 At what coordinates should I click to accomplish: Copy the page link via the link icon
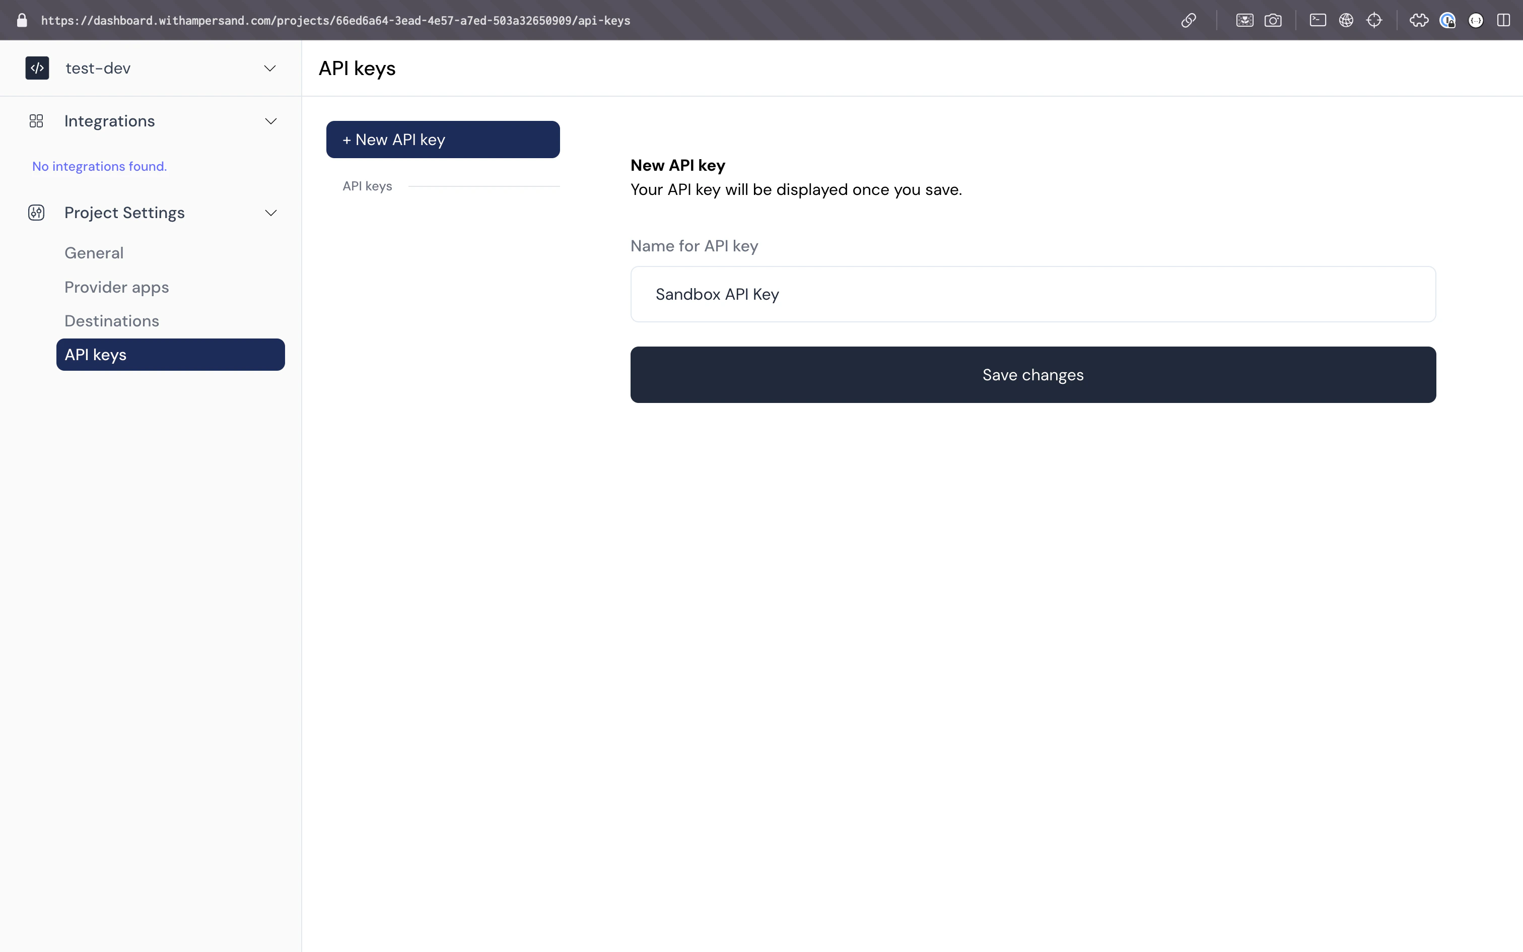1188,20
